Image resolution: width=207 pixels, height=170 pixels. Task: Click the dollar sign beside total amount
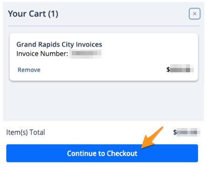(x=175, y=132)
